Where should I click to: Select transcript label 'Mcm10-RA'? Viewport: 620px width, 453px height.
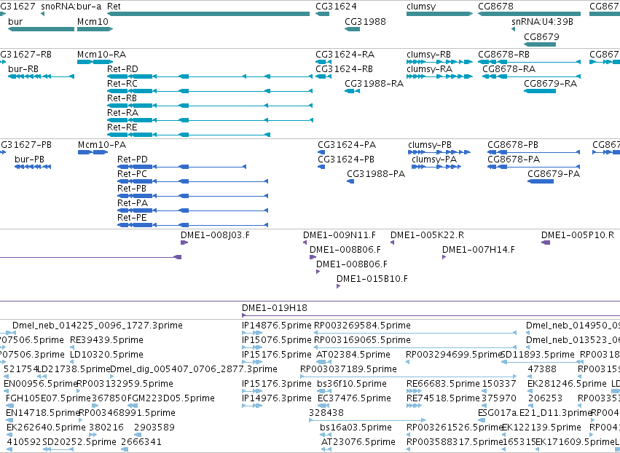click(x=101, y=54)
